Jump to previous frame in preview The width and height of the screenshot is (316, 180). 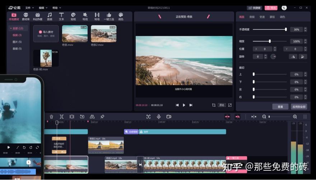177,105
